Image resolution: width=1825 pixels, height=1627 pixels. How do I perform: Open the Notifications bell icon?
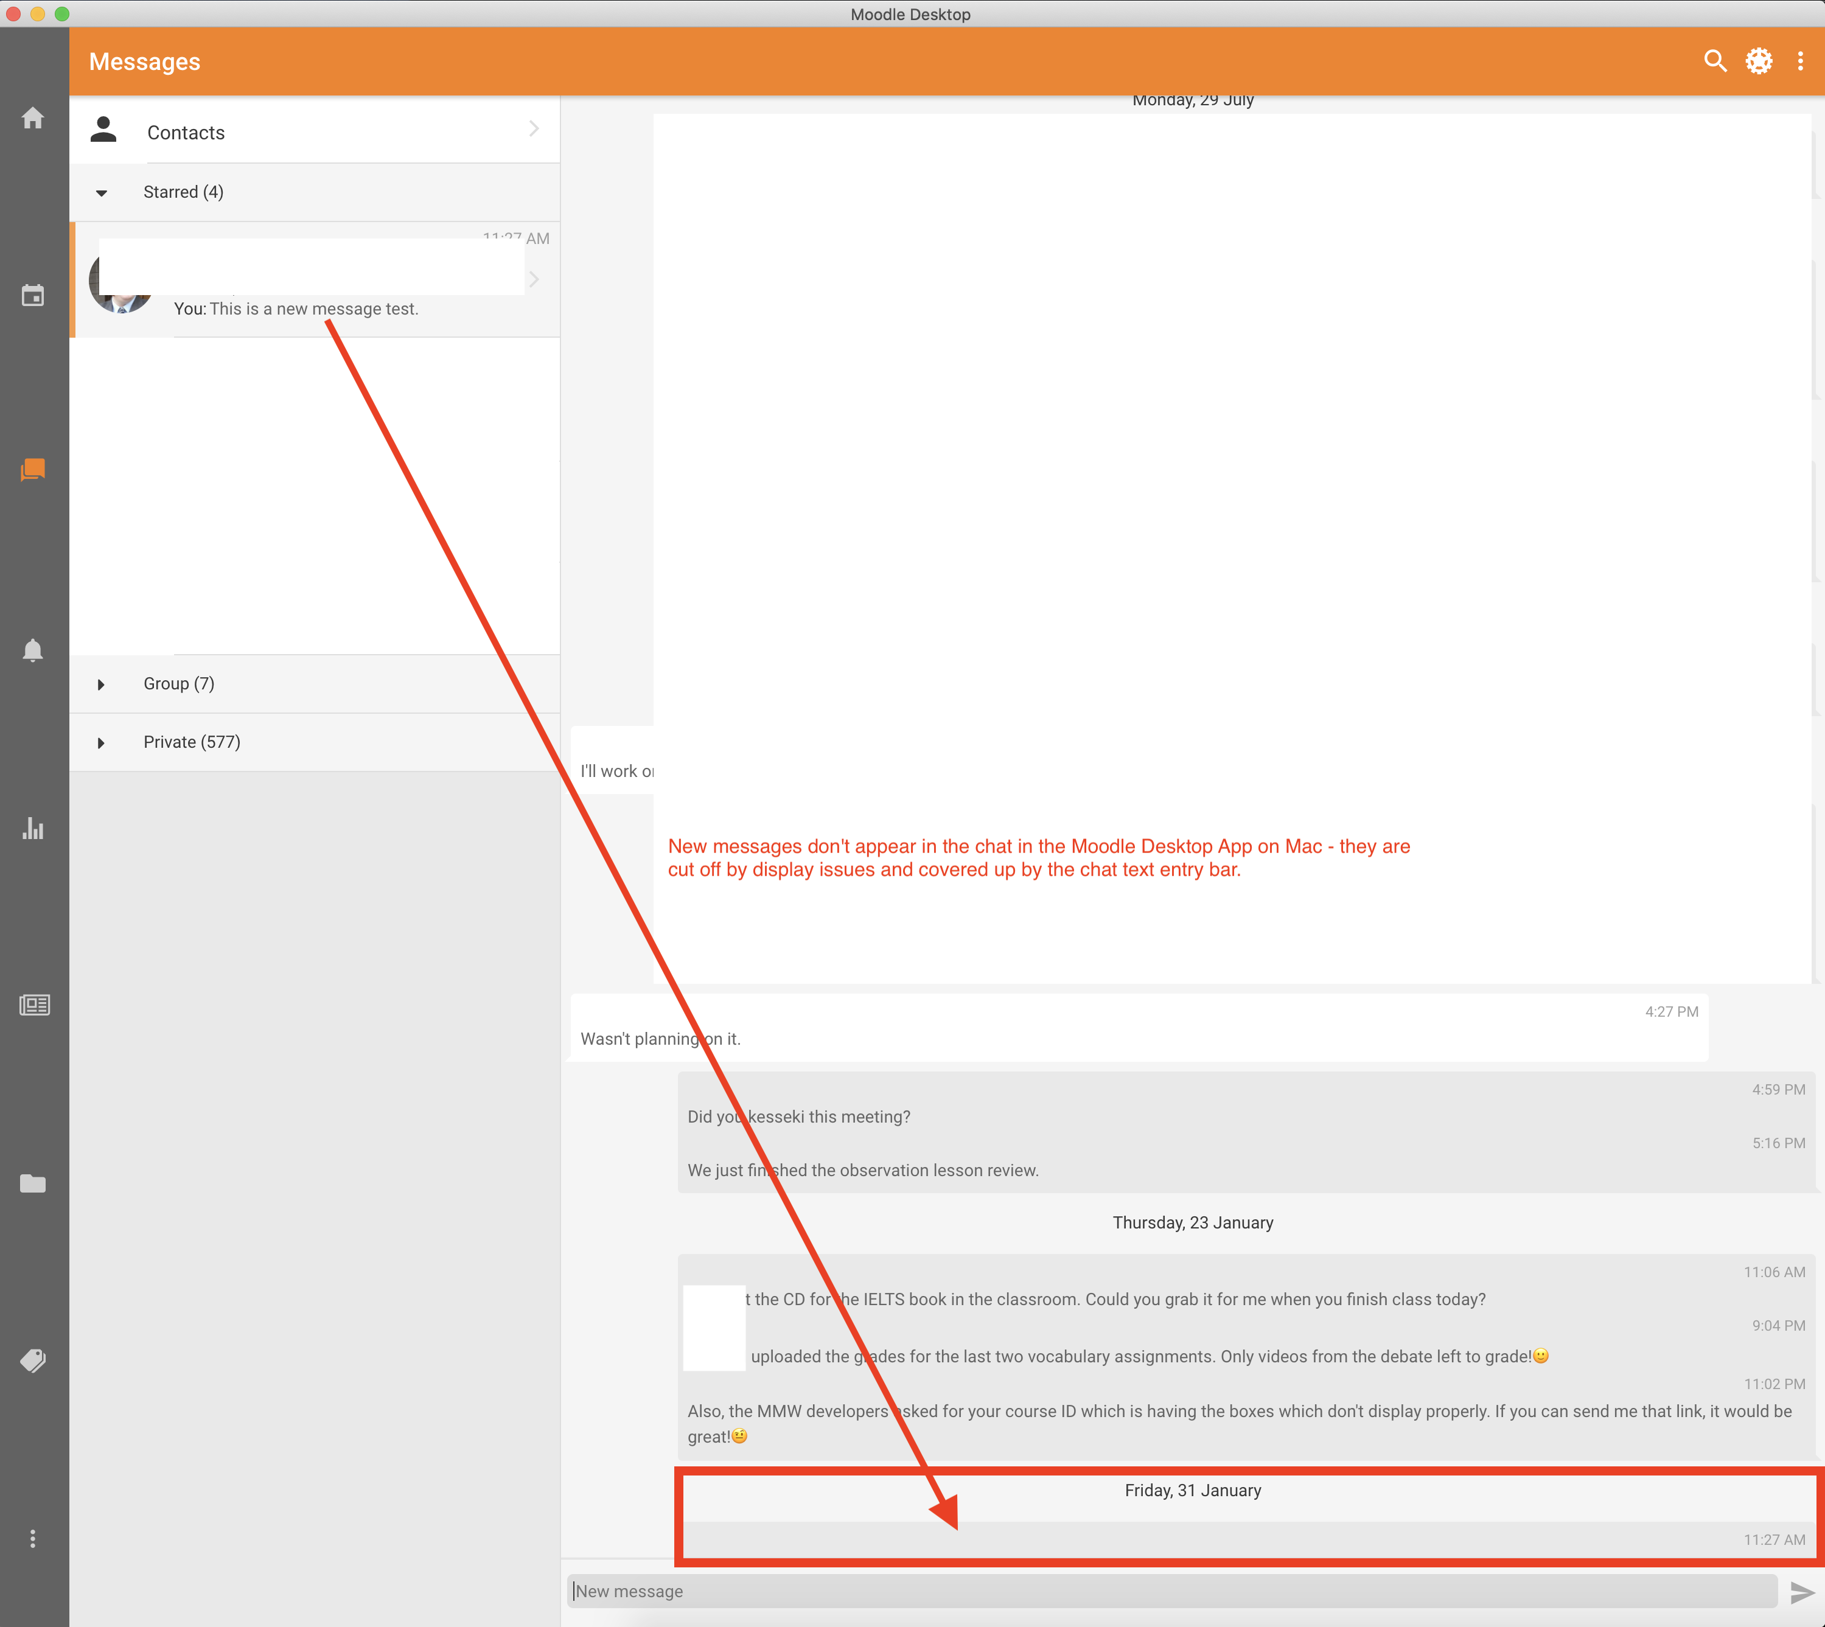click(x=33, y=650)
